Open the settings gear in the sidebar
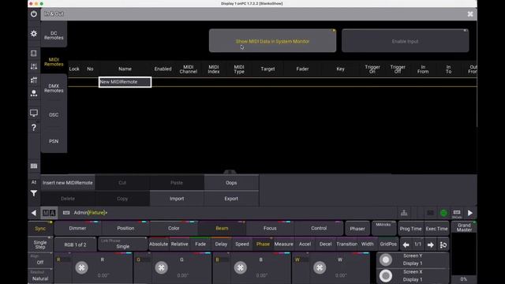The width and height of the screenshot is (505, 284). click(x=34, y=33)
